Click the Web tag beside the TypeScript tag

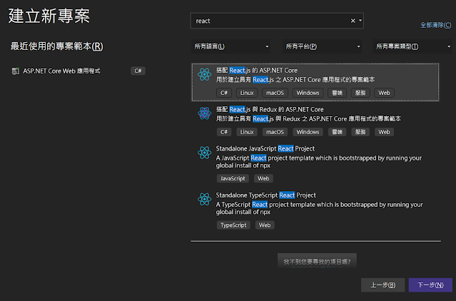tap(265, 225)
